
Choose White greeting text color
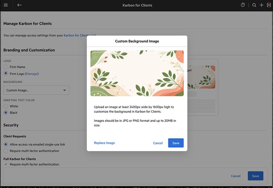tap(6, 106)
